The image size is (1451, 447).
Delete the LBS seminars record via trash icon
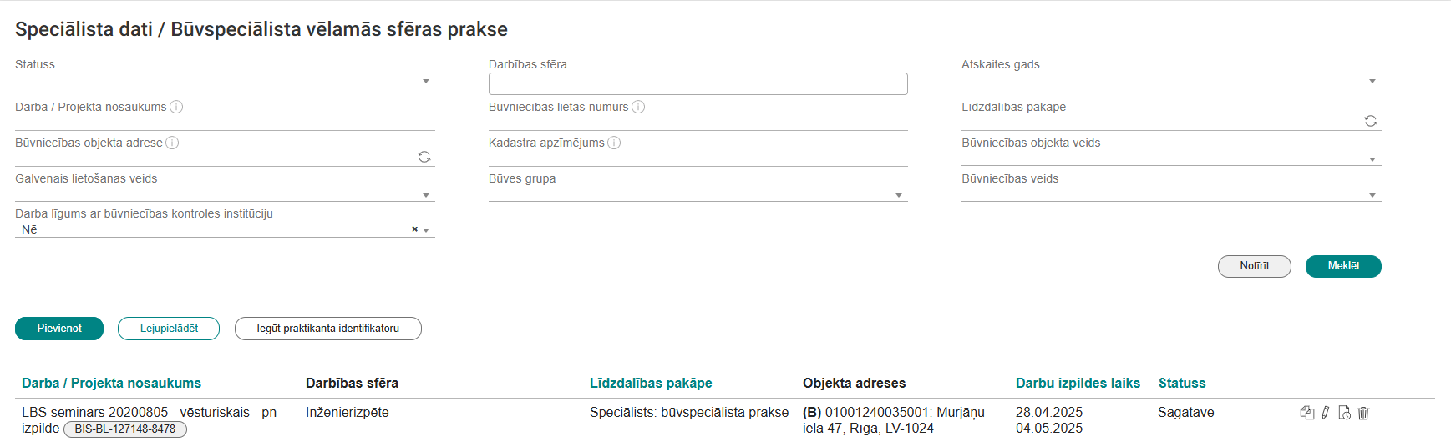[x=1363, y=413]
